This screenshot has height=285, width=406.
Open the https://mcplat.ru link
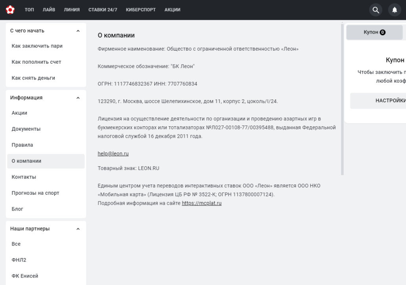click(202, 203)
